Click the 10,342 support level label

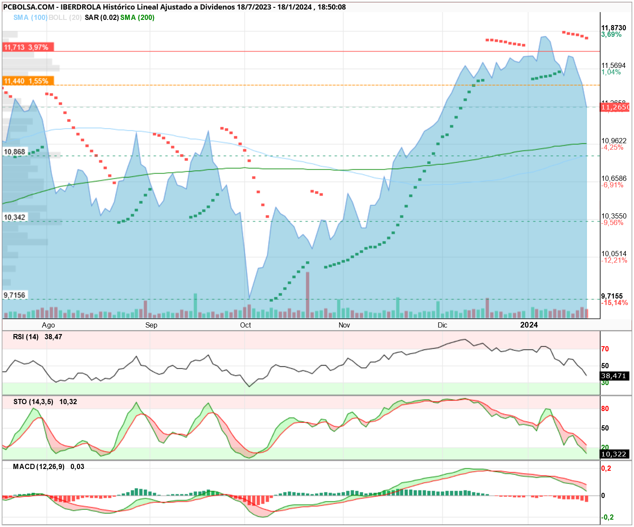(x=15, y=217)
